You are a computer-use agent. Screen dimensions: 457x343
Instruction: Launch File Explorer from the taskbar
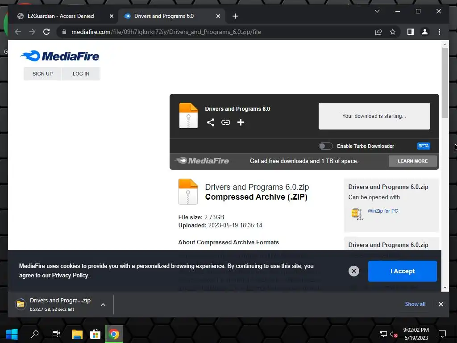[77, 334]
